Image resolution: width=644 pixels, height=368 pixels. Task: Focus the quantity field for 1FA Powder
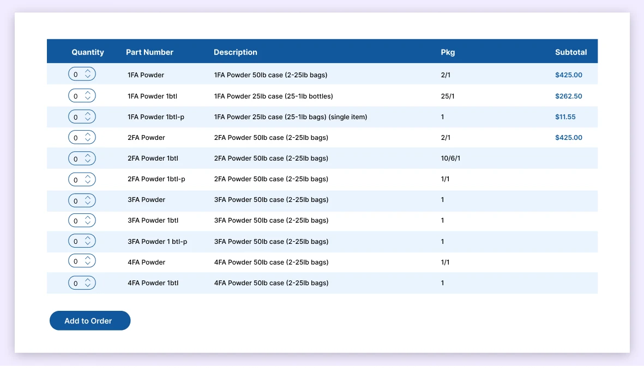pos(76,75)
